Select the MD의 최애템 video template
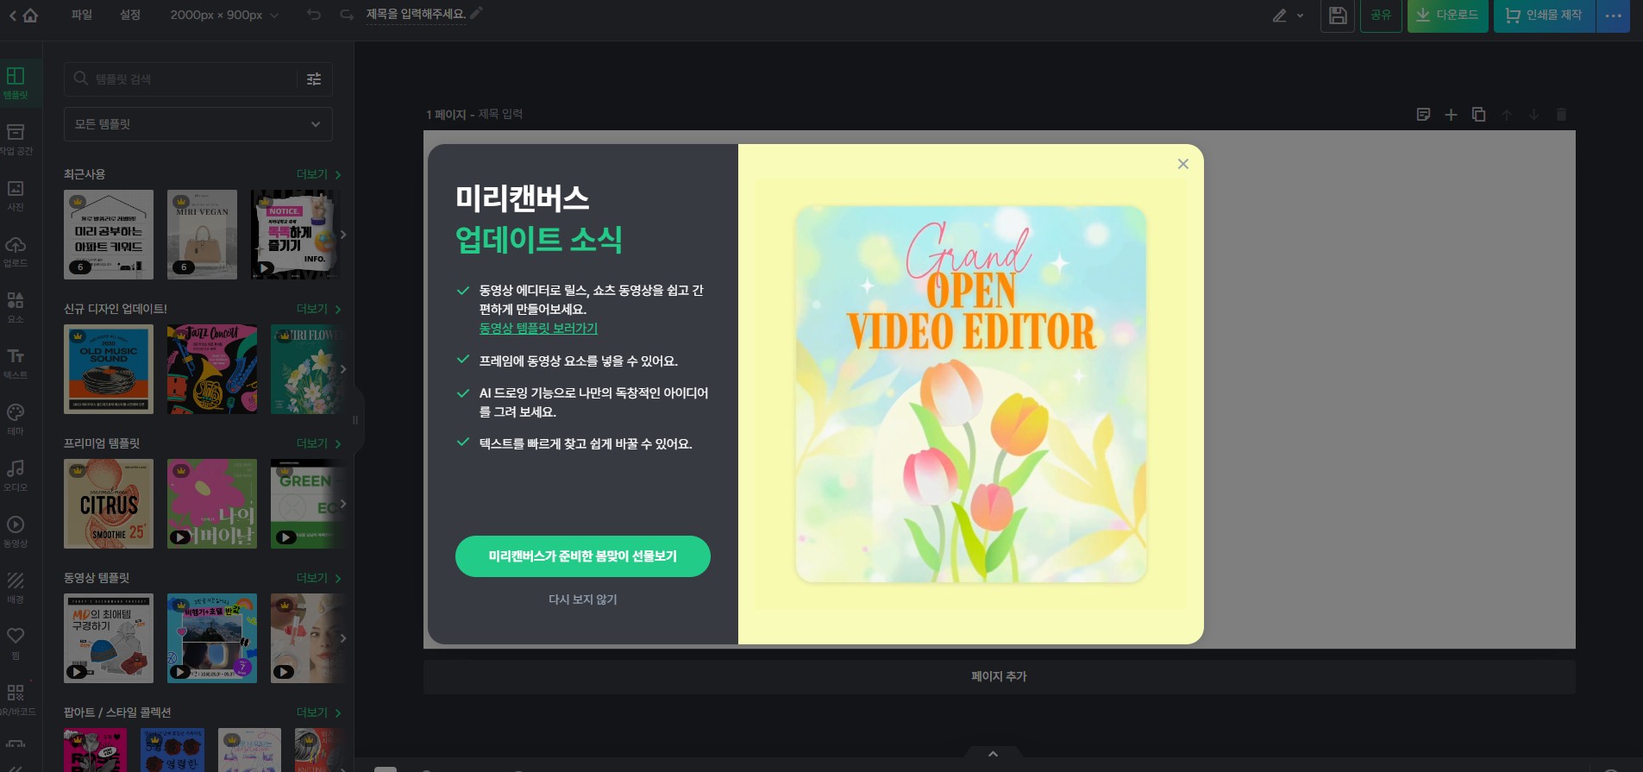The width and height of the screenshot is (1643, 772). tap(109, 638)
